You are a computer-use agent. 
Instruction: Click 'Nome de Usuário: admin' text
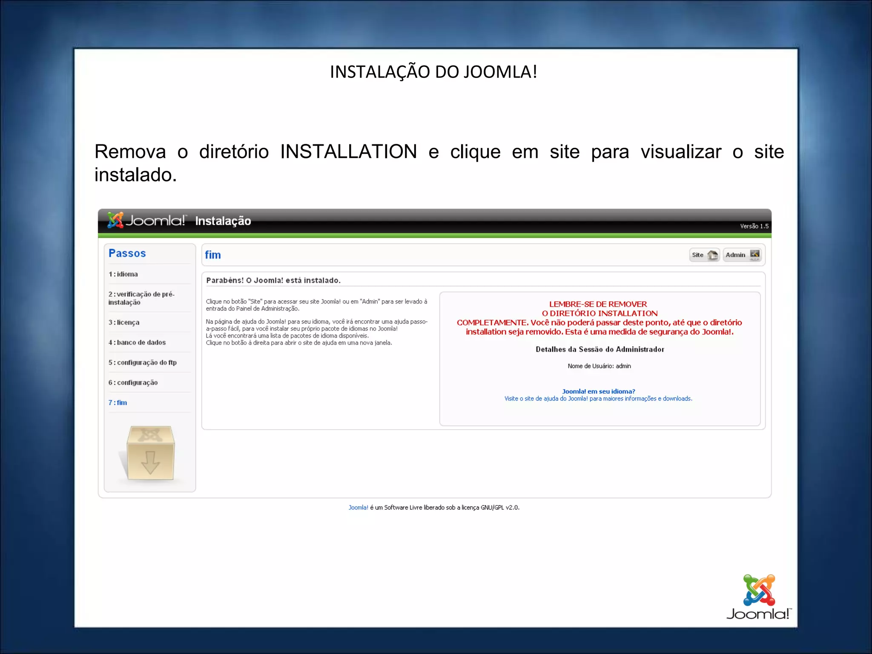coord(599,366)
